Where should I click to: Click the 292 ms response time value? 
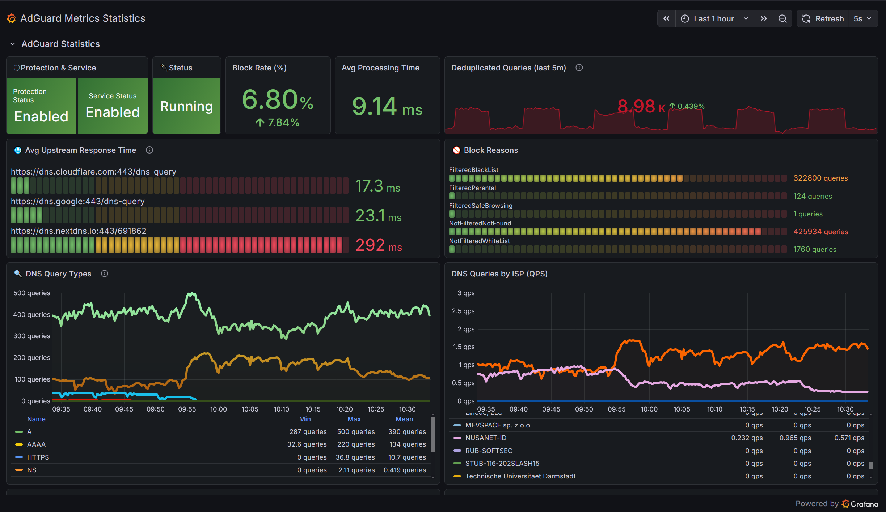click(x=379, y=245)
